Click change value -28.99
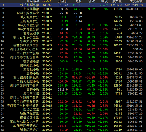 90,37
